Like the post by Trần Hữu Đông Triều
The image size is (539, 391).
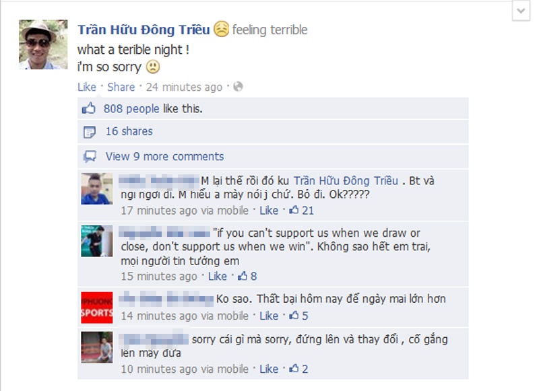click(87, 87)
